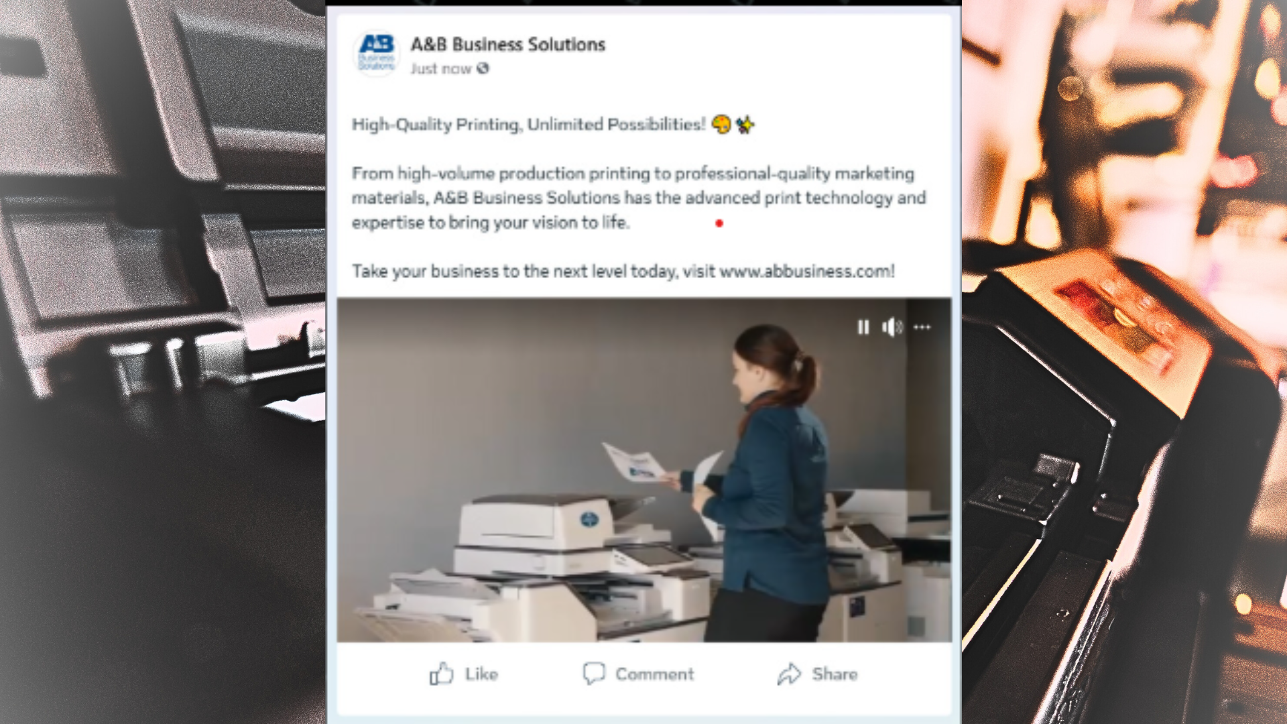Select the Comment text label

click(655, 674)
